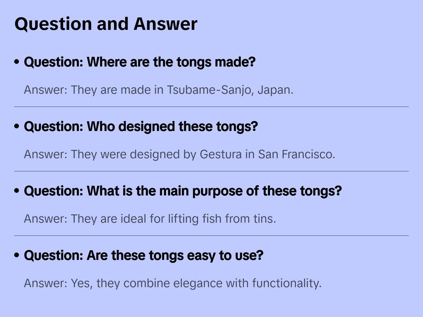Viewport: 423px width, 317px height.
Task: Click the word "Gestura" in the second answer
Action: [221, 154]
